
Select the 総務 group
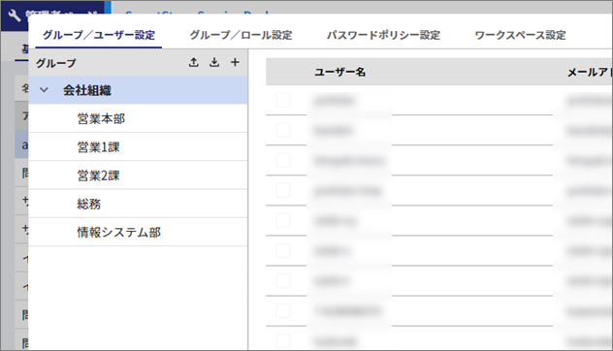138,204
